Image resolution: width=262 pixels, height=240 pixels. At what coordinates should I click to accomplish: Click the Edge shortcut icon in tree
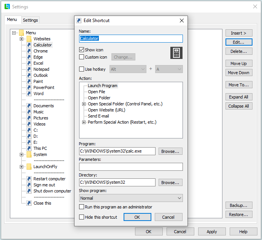coord(29,57)
